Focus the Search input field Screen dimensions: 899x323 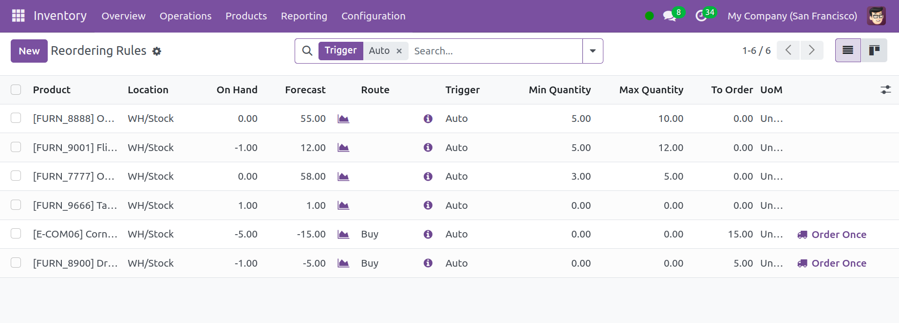pos(494,51)
